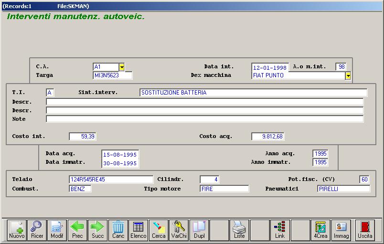Click the Costo int. field 59,39
This screenshot has width=384, height=244.
[83, 136]
